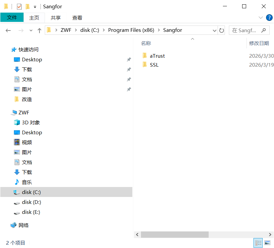Click the horizontal scrollbar thumb
The height and width of the screenshot is (248, 274).
point(175,234)
